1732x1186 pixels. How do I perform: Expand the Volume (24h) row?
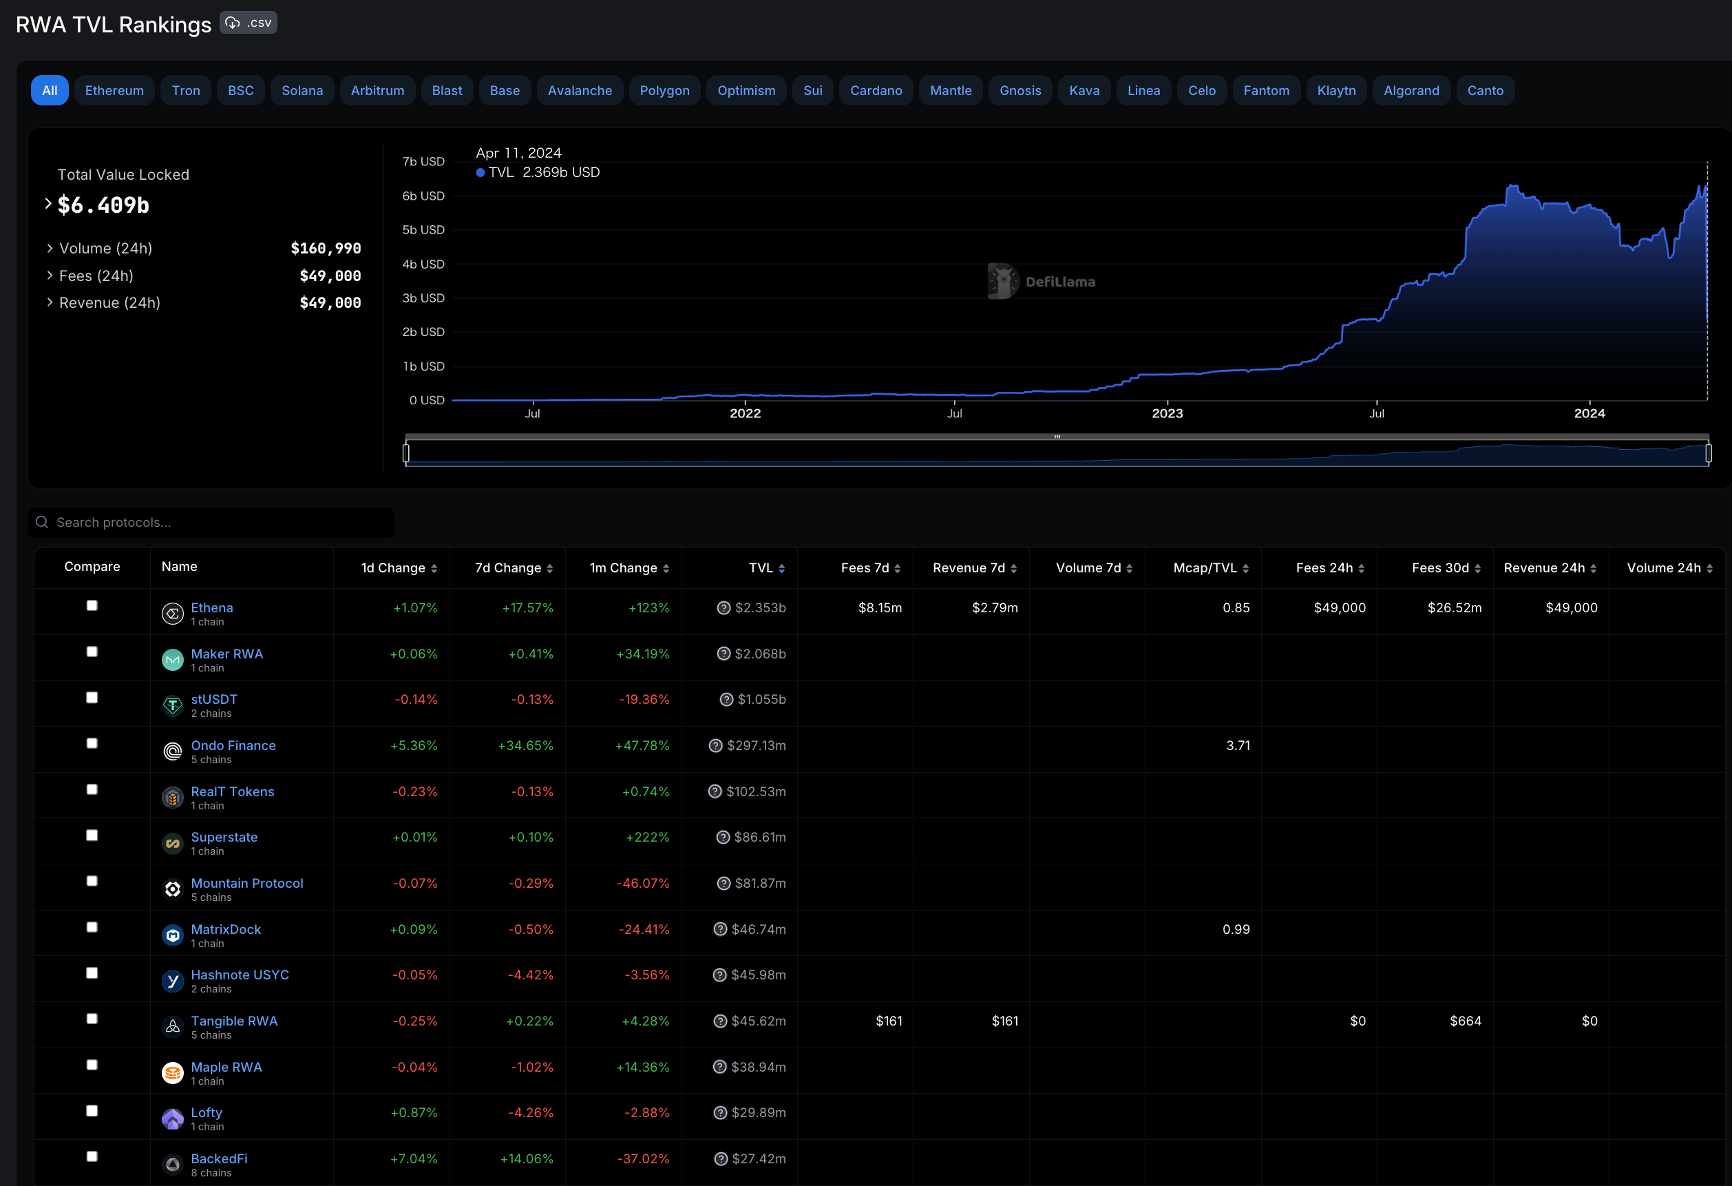point(50,248)
